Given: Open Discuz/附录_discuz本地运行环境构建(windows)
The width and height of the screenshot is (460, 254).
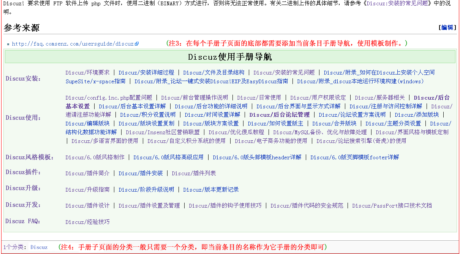Looking at the screenshot, I should click(360, 81).
